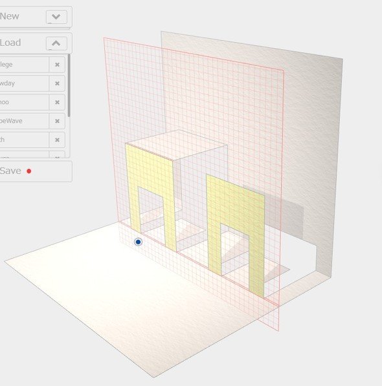Delete the "hoo" entry using its x icon

point(57,102)
